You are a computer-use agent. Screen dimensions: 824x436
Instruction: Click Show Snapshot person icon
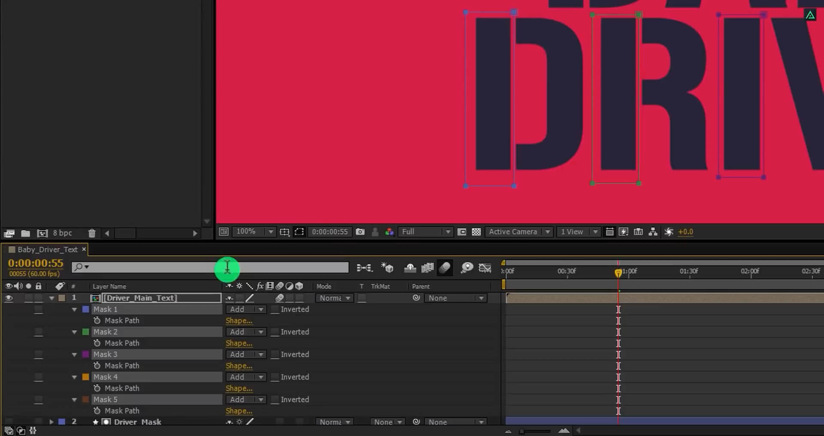(x=375, y=232)
